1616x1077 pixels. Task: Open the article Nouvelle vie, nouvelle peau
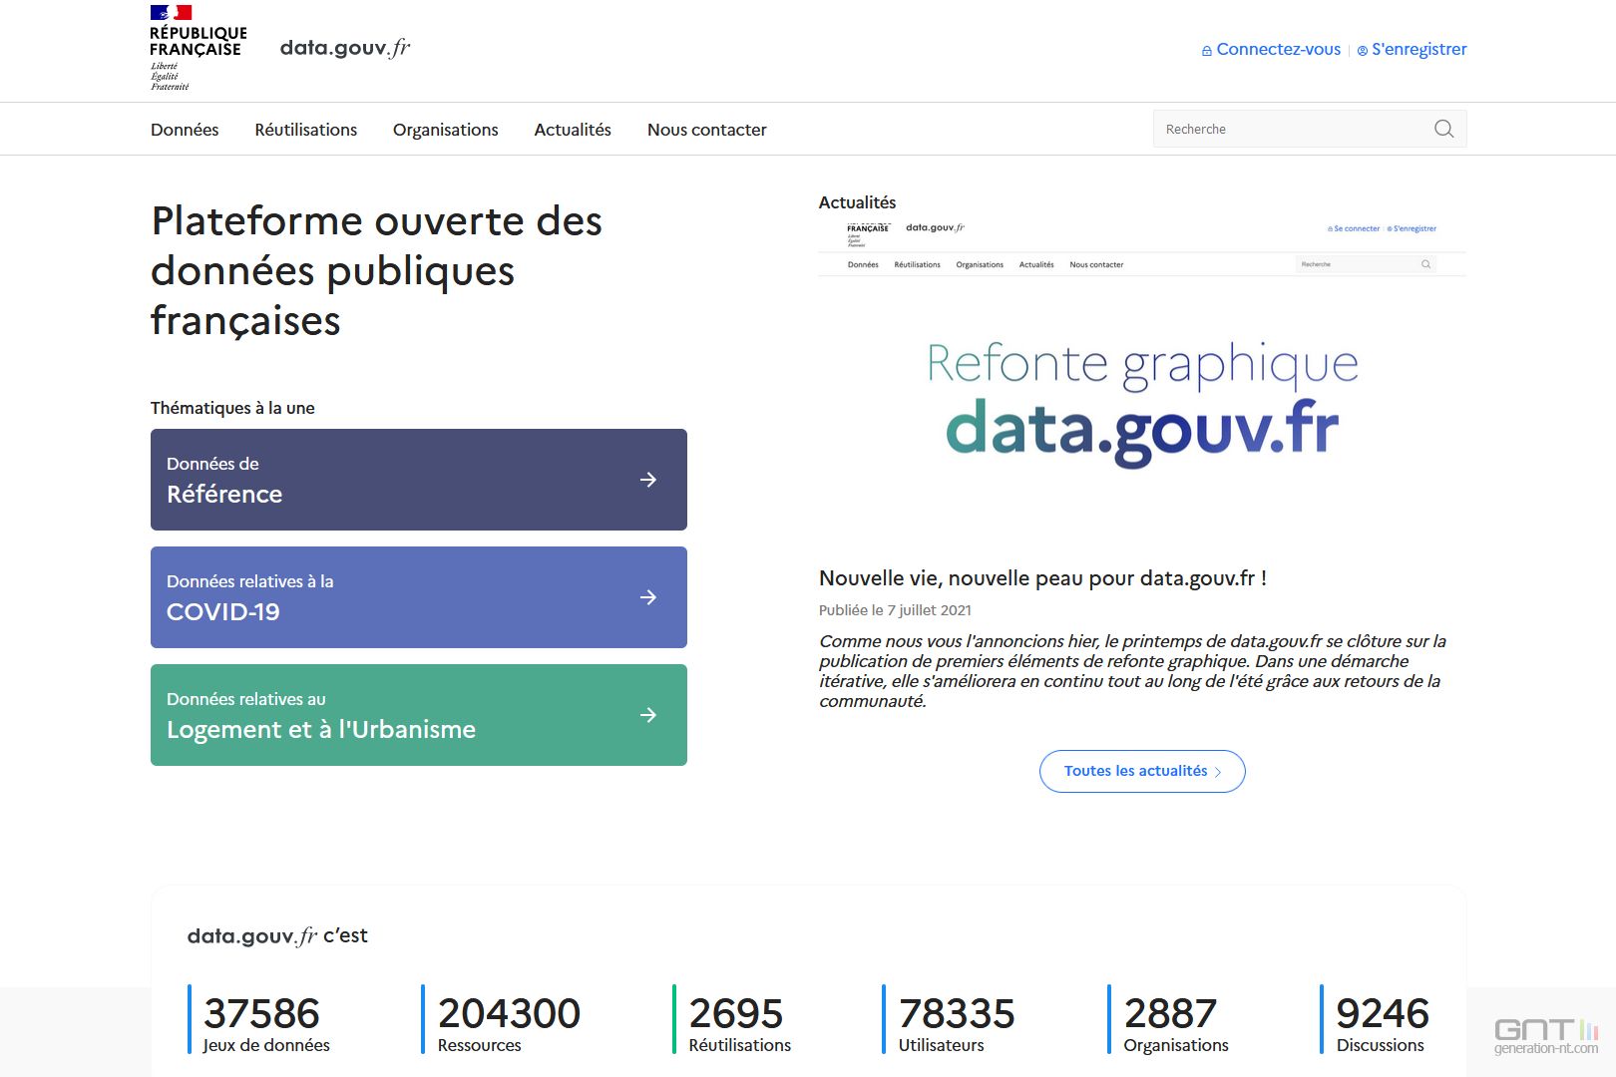pyautogui.click(x=1042, y=578)
